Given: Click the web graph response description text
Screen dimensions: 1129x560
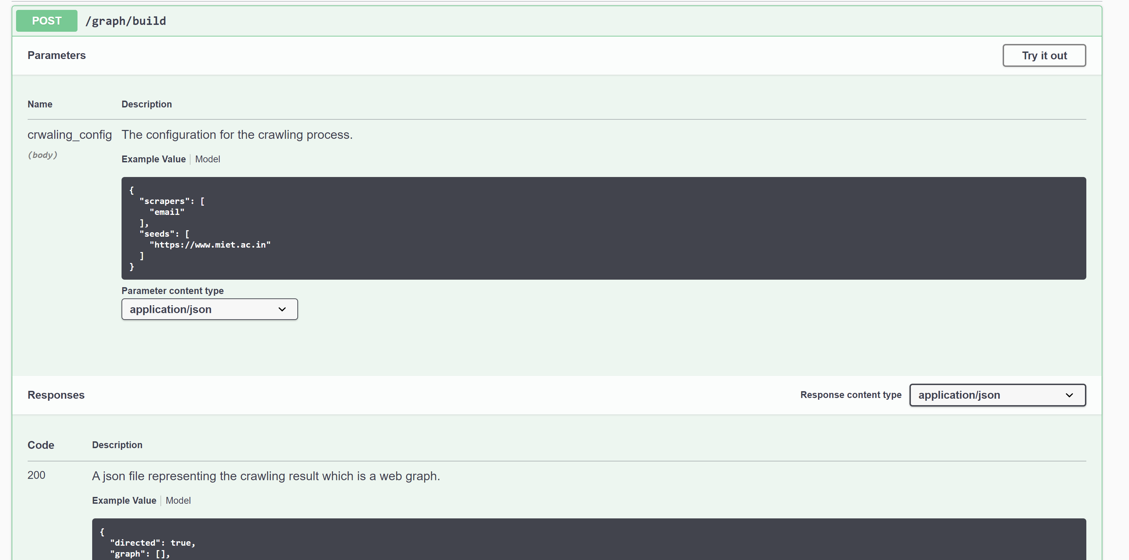Looking at the screenshot, I should point(266,476).
